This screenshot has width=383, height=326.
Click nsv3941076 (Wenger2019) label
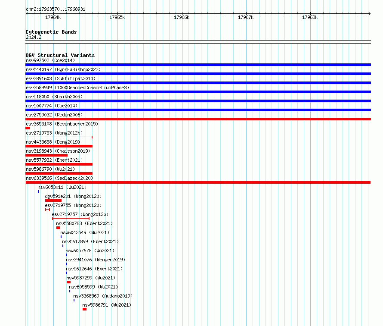pyautogui.click(x=96, y=260)
